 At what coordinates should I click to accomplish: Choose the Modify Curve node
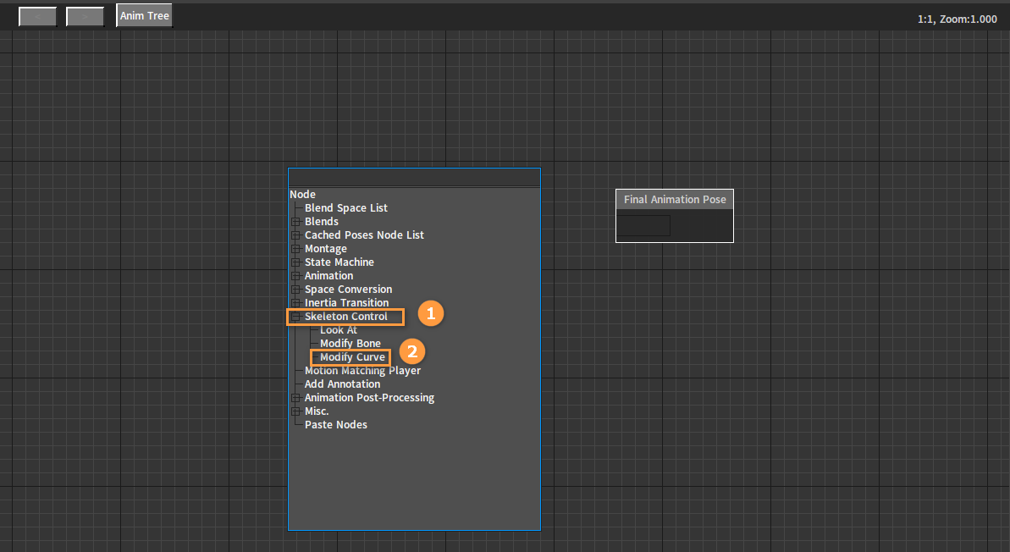[352, 356]
